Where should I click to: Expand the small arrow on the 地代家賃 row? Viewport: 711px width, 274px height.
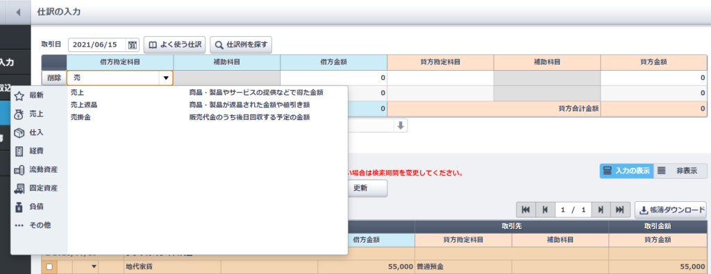click(94, 267)
